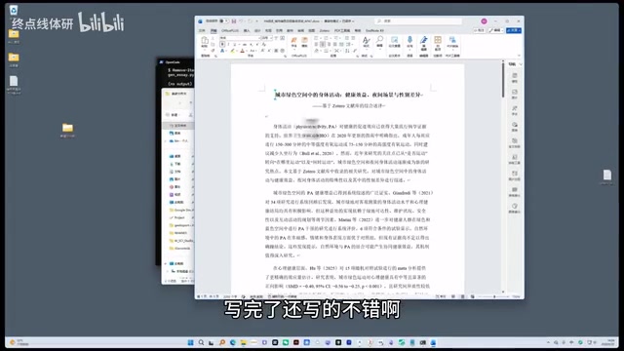Select the font color red A

[243, 51]
